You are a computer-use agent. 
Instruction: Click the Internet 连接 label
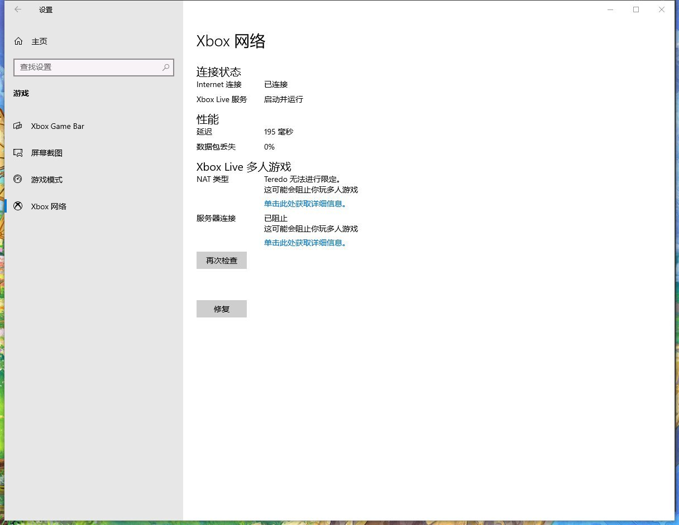[219, 85]
